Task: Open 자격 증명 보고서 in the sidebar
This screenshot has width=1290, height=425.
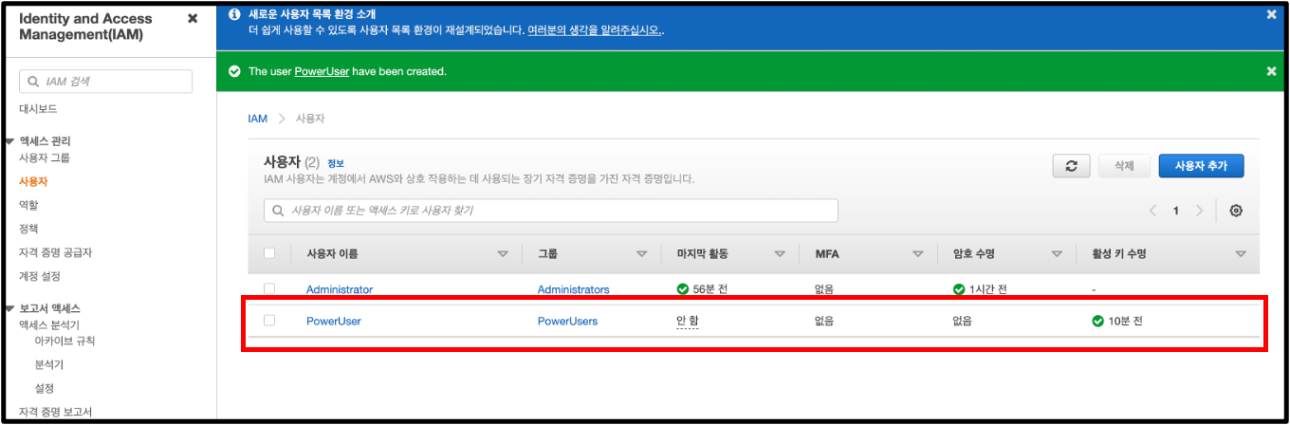Action: (56, 412)
